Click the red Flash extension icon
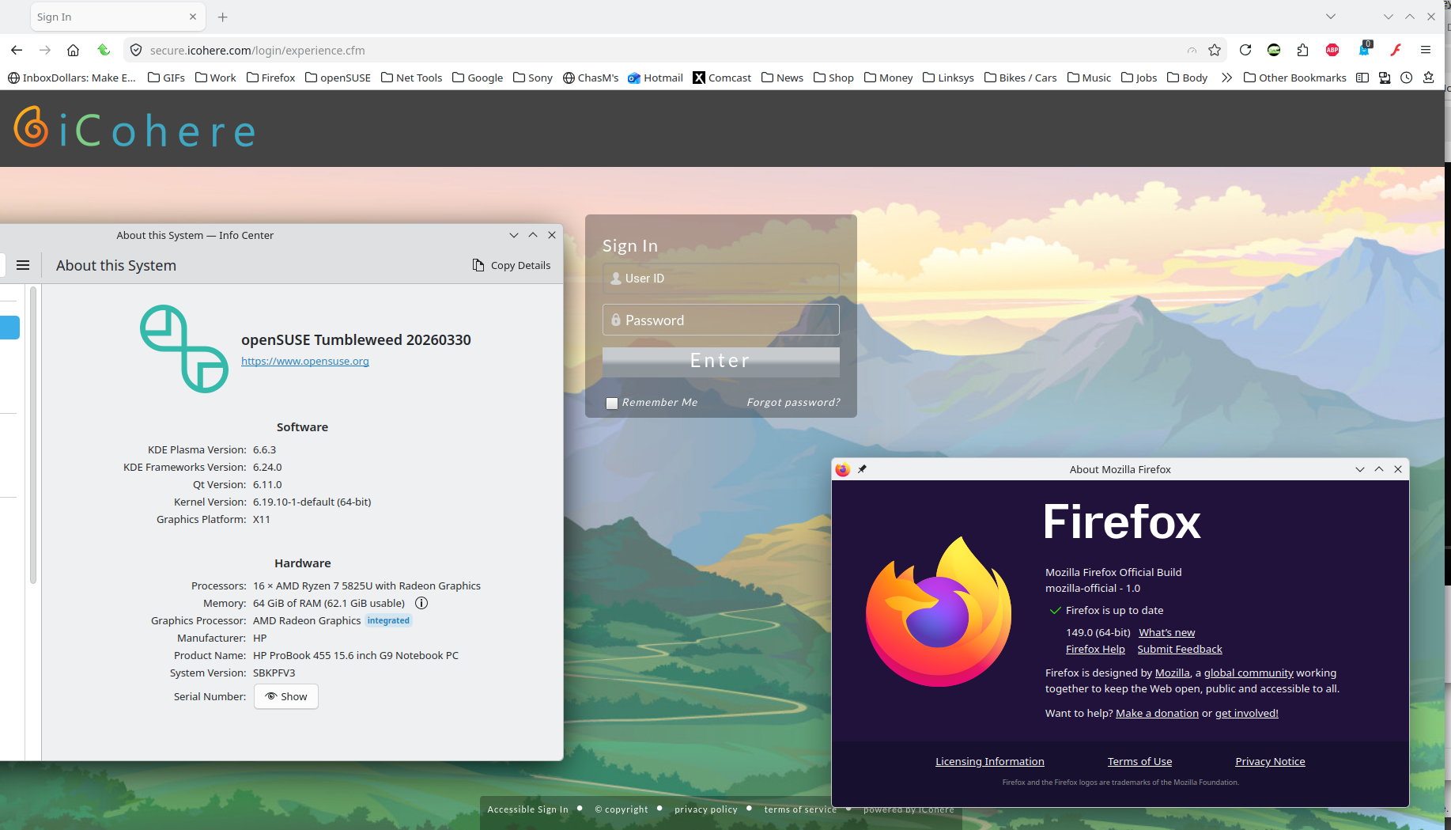Viewport: 1451px width, 830px height. [x=1396, y=50]
